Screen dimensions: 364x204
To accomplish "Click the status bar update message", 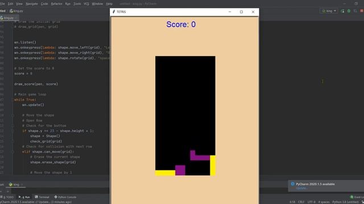I will tap(36, 202).
